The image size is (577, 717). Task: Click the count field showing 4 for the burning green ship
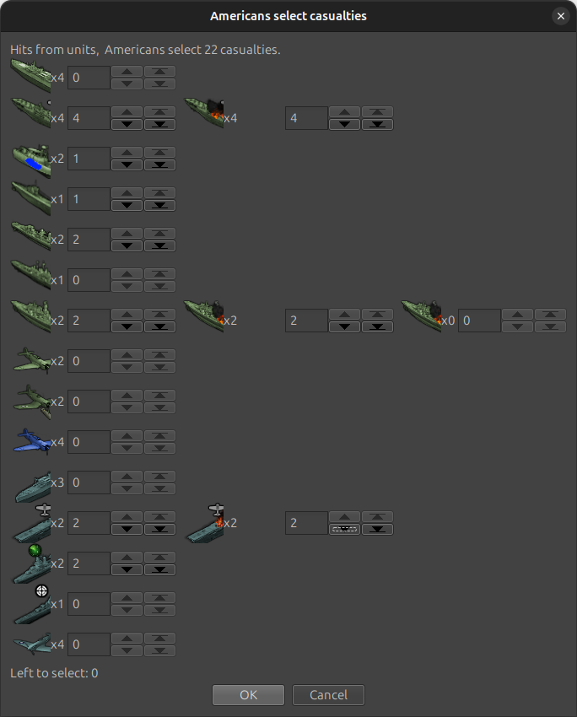tap(306, 118)
